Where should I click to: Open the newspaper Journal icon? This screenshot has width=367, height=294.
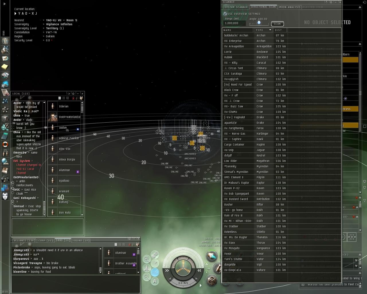tap(5, 170)
